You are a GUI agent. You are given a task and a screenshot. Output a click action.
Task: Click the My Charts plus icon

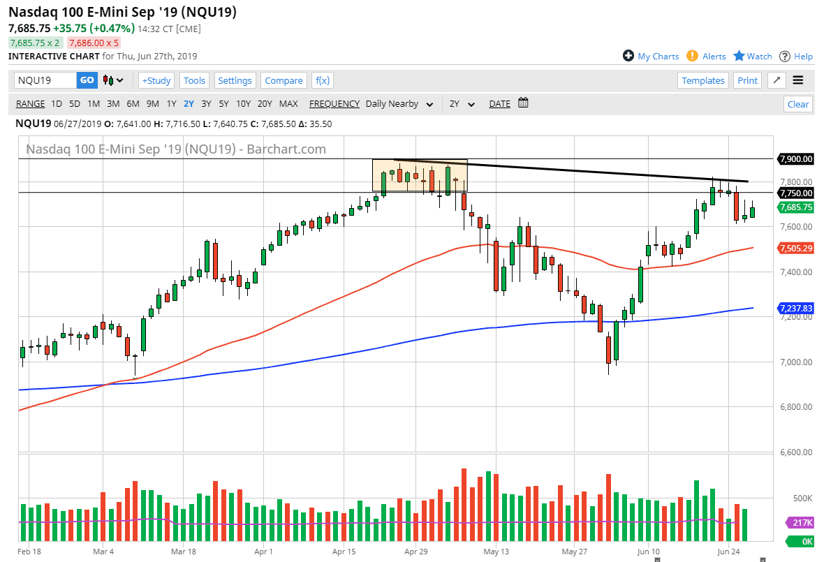click(x=630, y=56)
